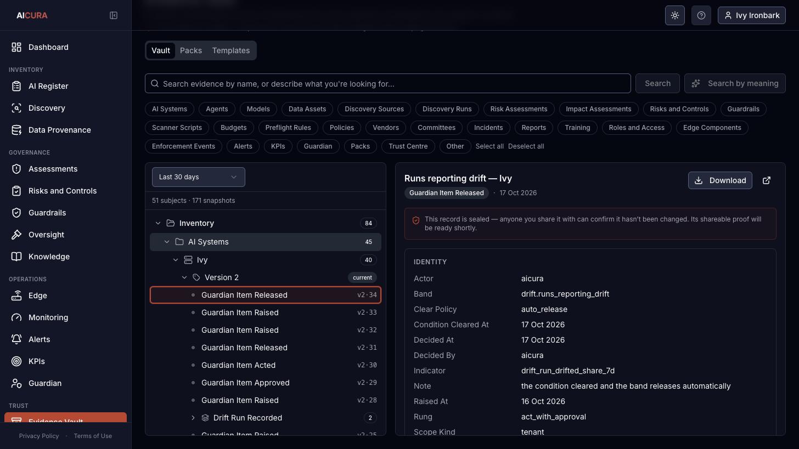The height and width of the screenshot is (449, 799).
Task: Toggle the Guardrails filter chip
Action: click(x=743, y=109)
